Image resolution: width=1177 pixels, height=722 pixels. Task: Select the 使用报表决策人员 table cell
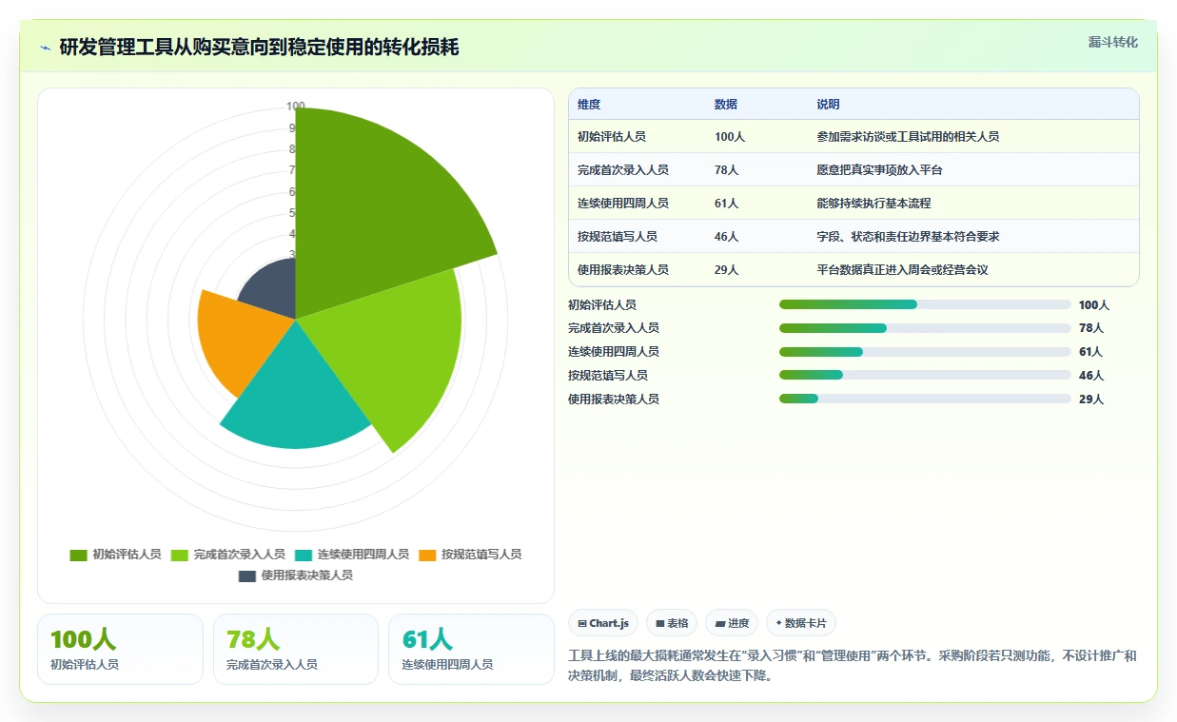click(623, 270)
